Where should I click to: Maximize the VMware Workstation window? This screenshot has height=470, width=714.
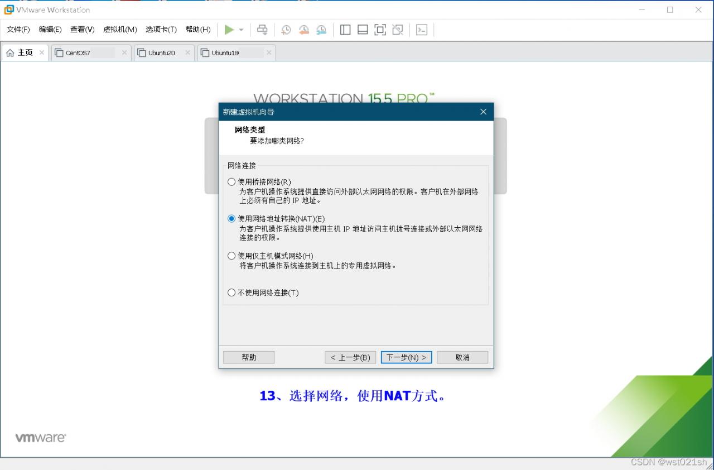click(670, 9)
